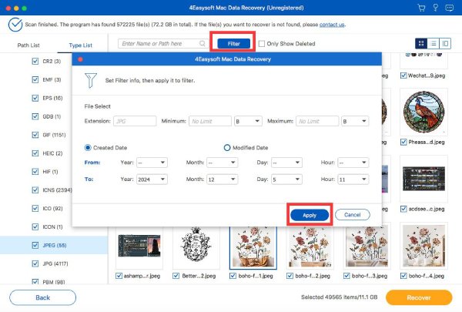This screenshot has height=312, width=462.
Task: Open the From Year dropdown
Action: (152, 163)
